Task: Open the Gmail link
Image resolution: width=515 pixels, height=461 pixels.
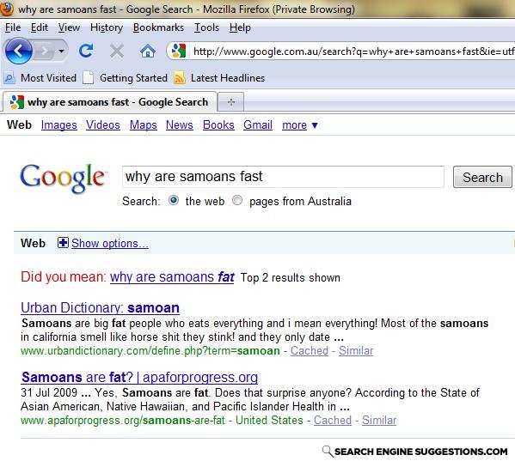Action: (258, 125)
